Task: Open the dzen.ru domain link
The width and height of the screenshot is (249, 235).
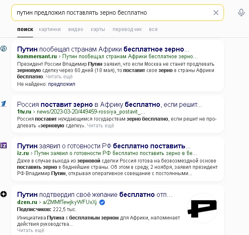Action: click(27, 202)
